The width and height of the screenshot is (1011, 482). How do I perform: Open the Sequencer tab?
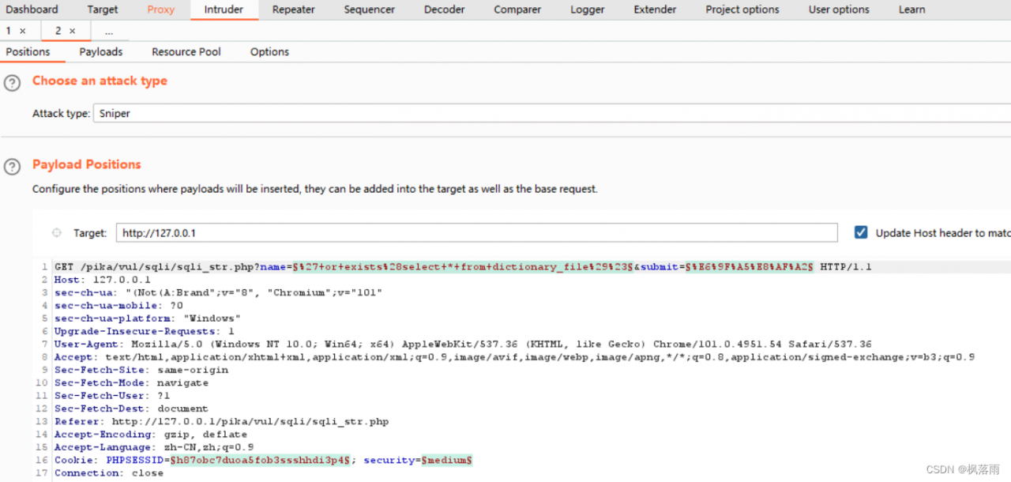pos(370,9)
